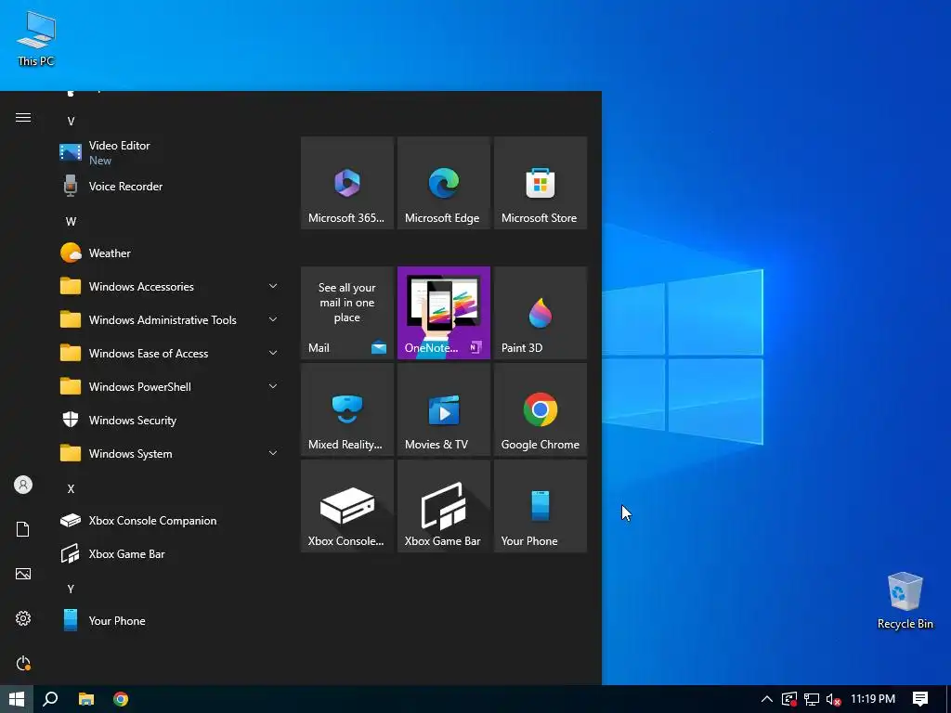Open Your Phone in the app list
This screenshot has width=951, height=713.
(x=170, y=620)
